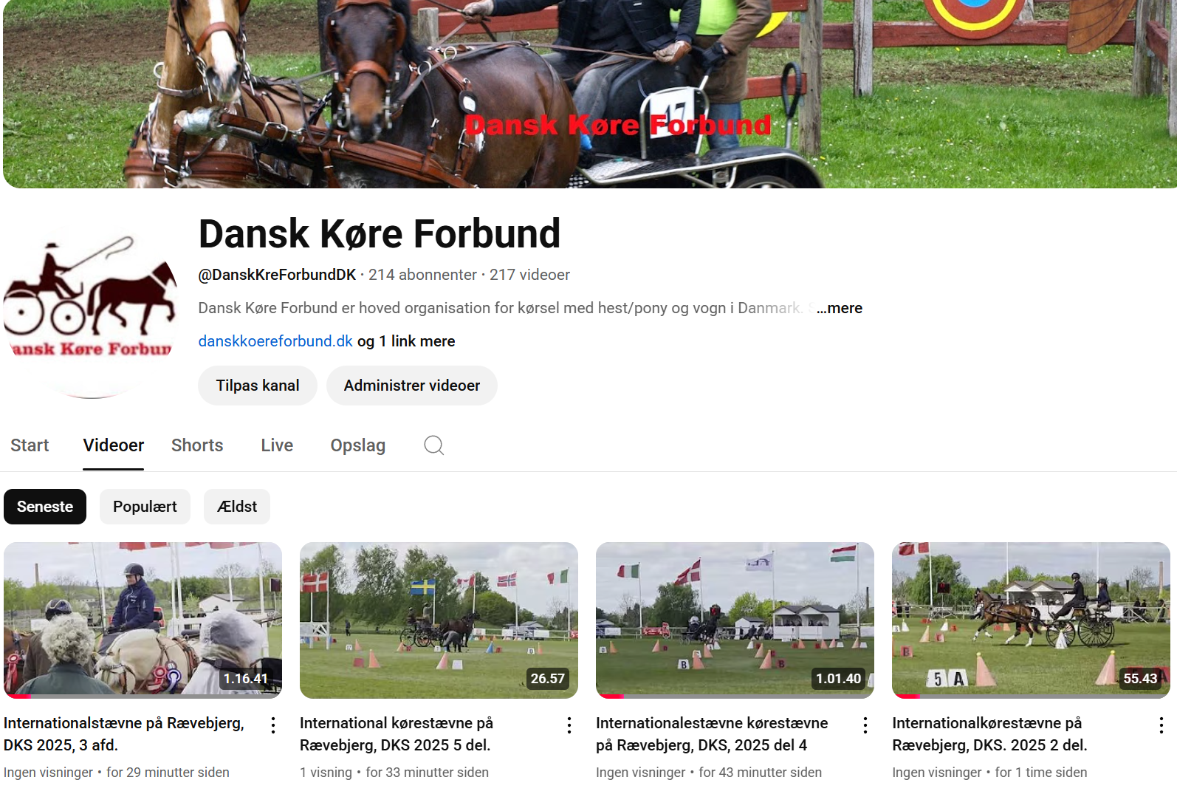Switch to the Shorts tab

click(x=197, y=445)
